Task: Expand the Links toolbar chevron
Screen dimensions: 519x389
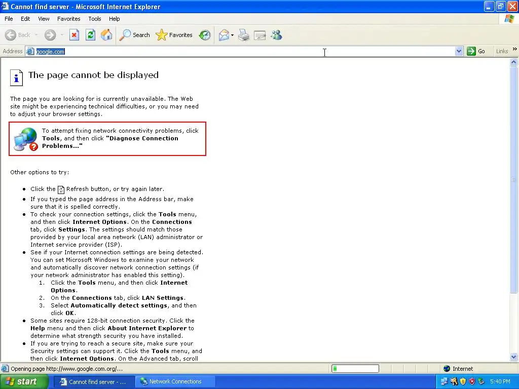Action: pos(515,49)
